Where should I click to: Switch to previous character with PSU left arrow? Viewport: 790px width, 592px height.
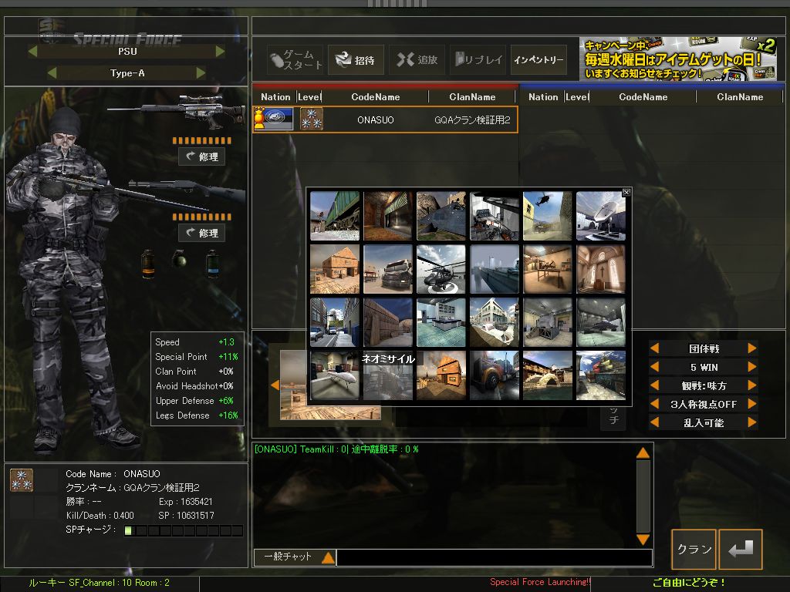(32, 51)
